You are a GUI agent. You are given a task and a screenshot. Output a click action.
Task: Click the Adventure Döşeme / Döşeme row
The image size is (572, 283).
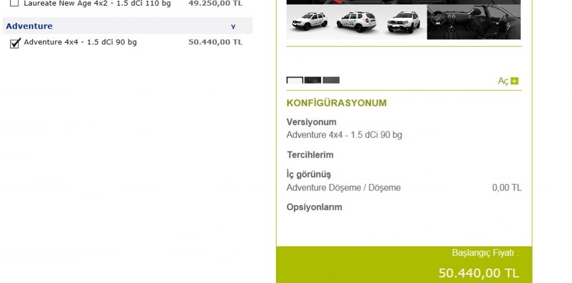click(404, 188)
